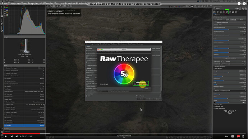The image size is (248, 139).
Task: Exit full screen video mode
Action: 243,136
